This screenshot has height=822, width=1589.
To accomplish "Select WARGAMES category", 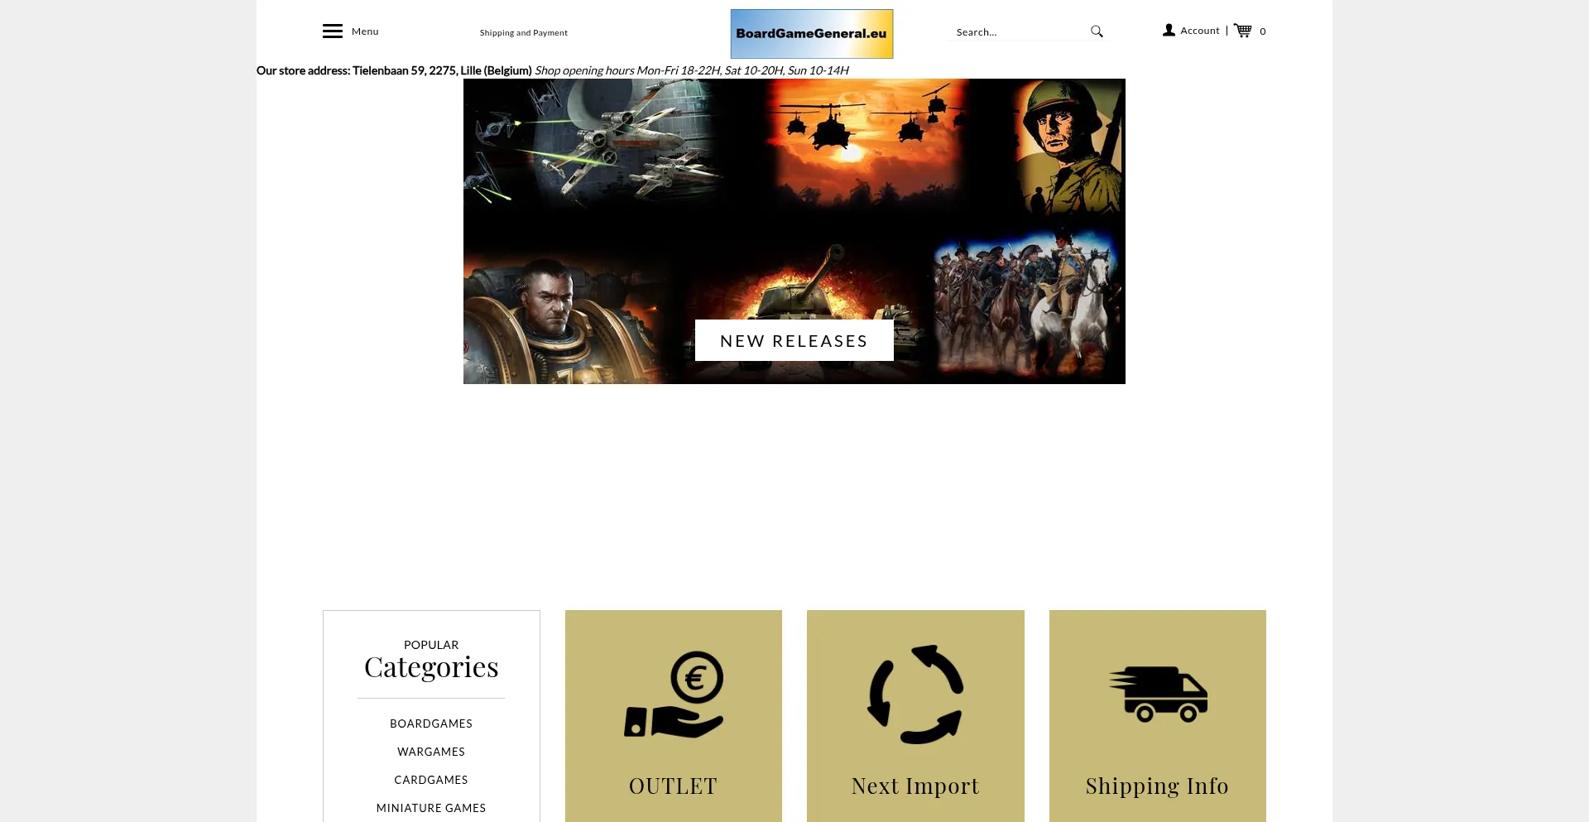I will tap(431, 752).
